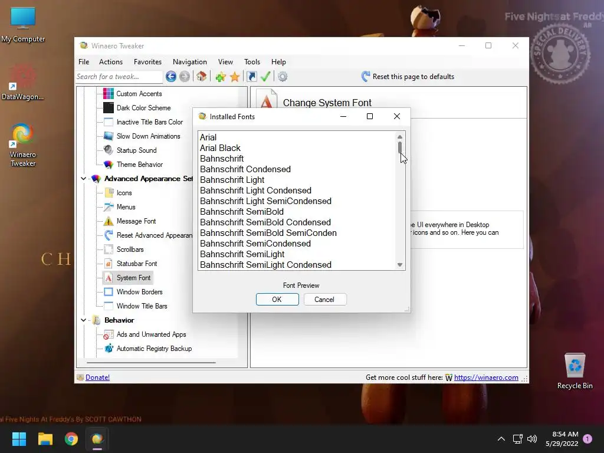The width and height of the screenshot is (604, 453).
Task: Open Settings gear icon in toolbar
Action: click(x=283, y=77)
